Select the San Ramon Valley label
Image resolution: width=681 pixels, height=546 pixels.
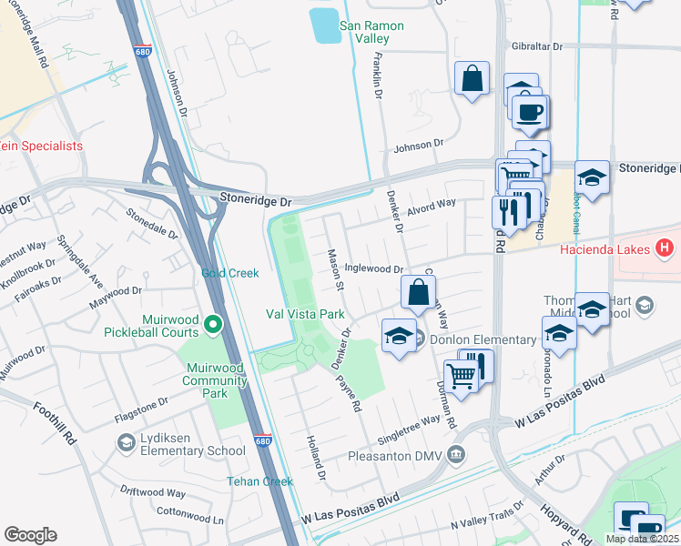coord(371,32)
